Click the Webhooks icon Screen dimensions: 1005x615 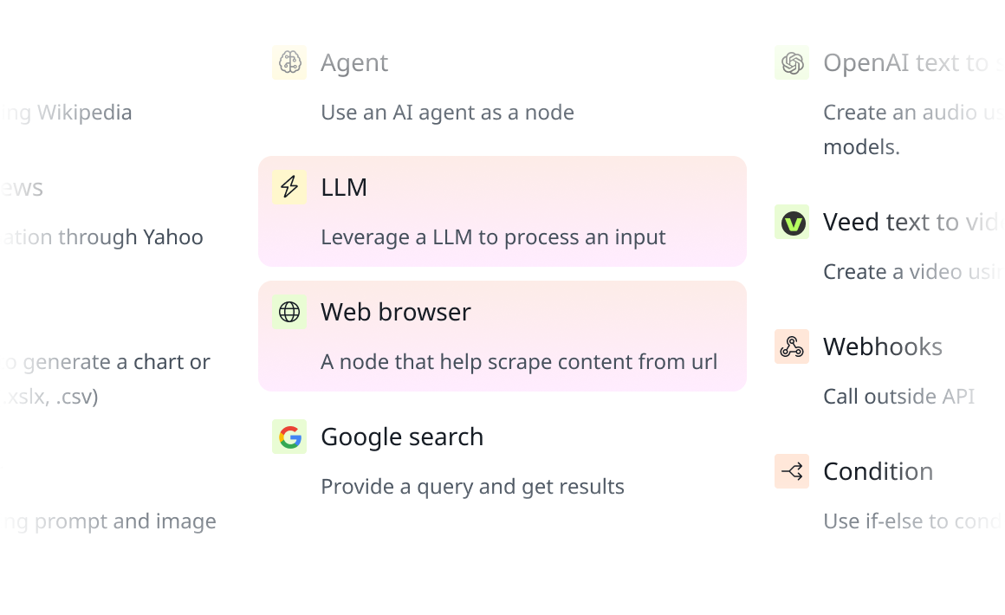pyautogui.click(x=792, y=346)
